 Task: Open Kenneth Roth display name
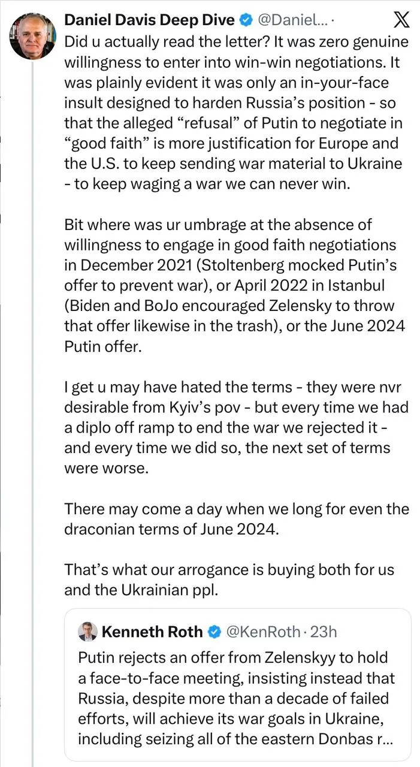click(152, 631)
